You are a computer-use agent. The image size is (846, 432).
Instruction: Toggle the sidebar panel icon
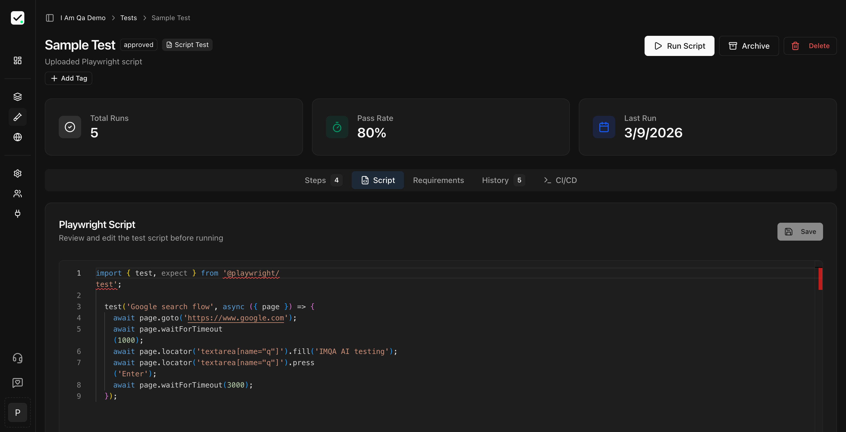pos(50,18)
